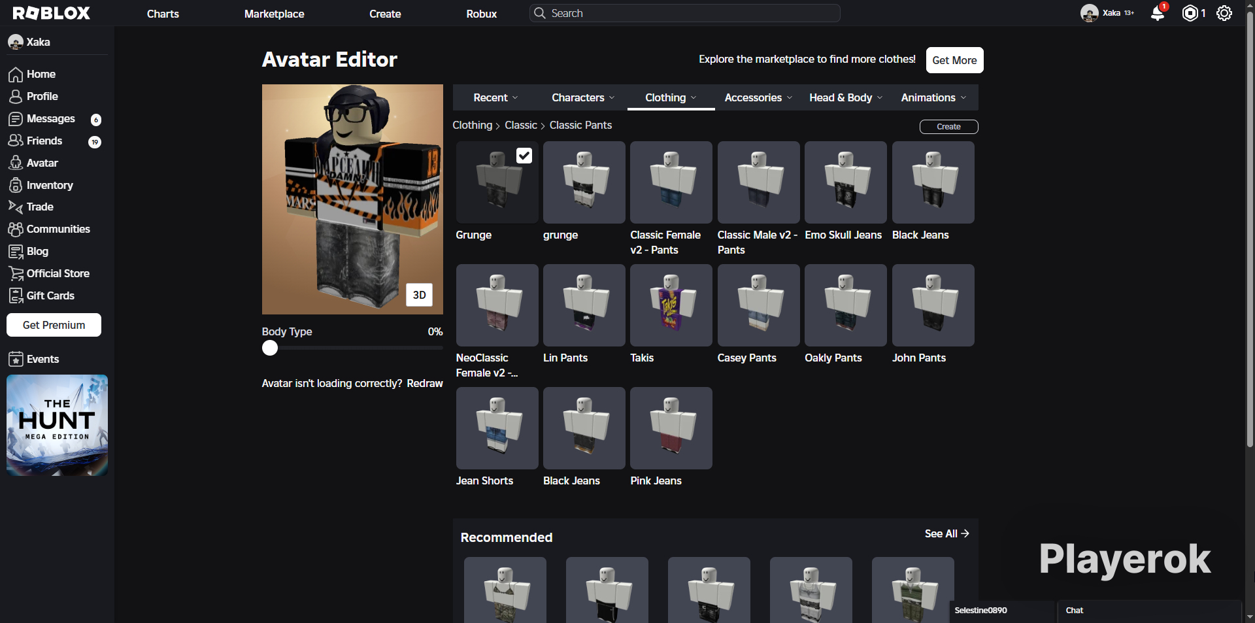Select the Lin Pants thumbnail

(584, 305)
